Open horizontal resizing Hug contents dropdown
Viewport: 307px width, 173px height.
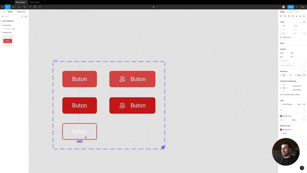(x=297, y=86)
